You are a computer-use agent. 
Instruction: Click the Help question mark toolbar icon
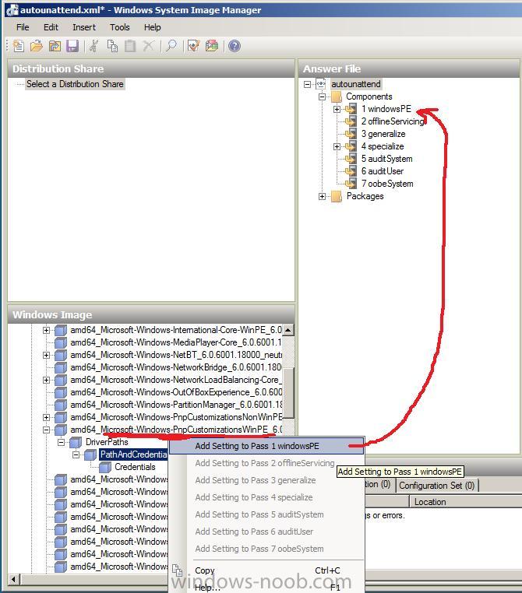tap(235, 46)
